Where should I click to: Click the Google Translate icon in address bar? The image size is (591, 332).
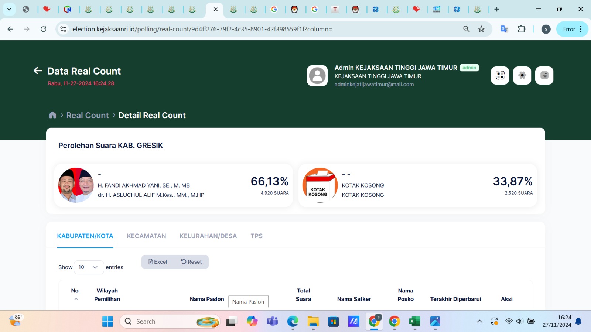tap(504, 29)
